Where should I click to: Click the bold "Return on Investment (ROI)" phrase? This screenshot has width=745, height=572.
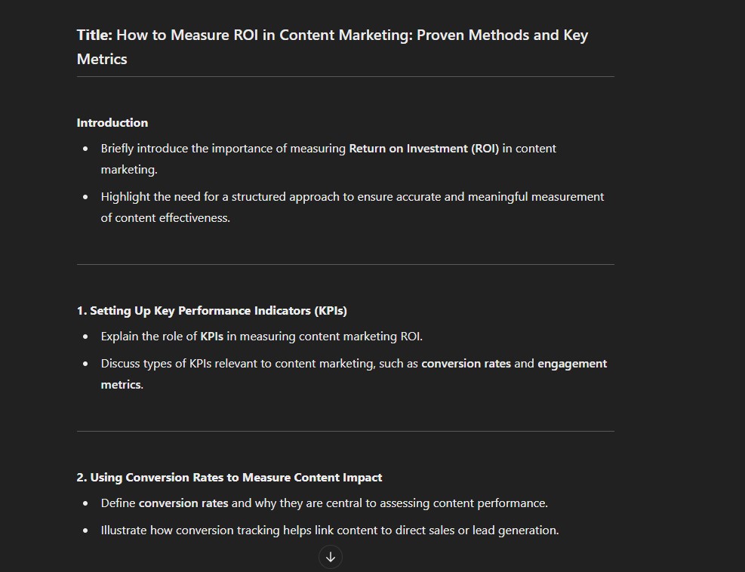[423, 149]
